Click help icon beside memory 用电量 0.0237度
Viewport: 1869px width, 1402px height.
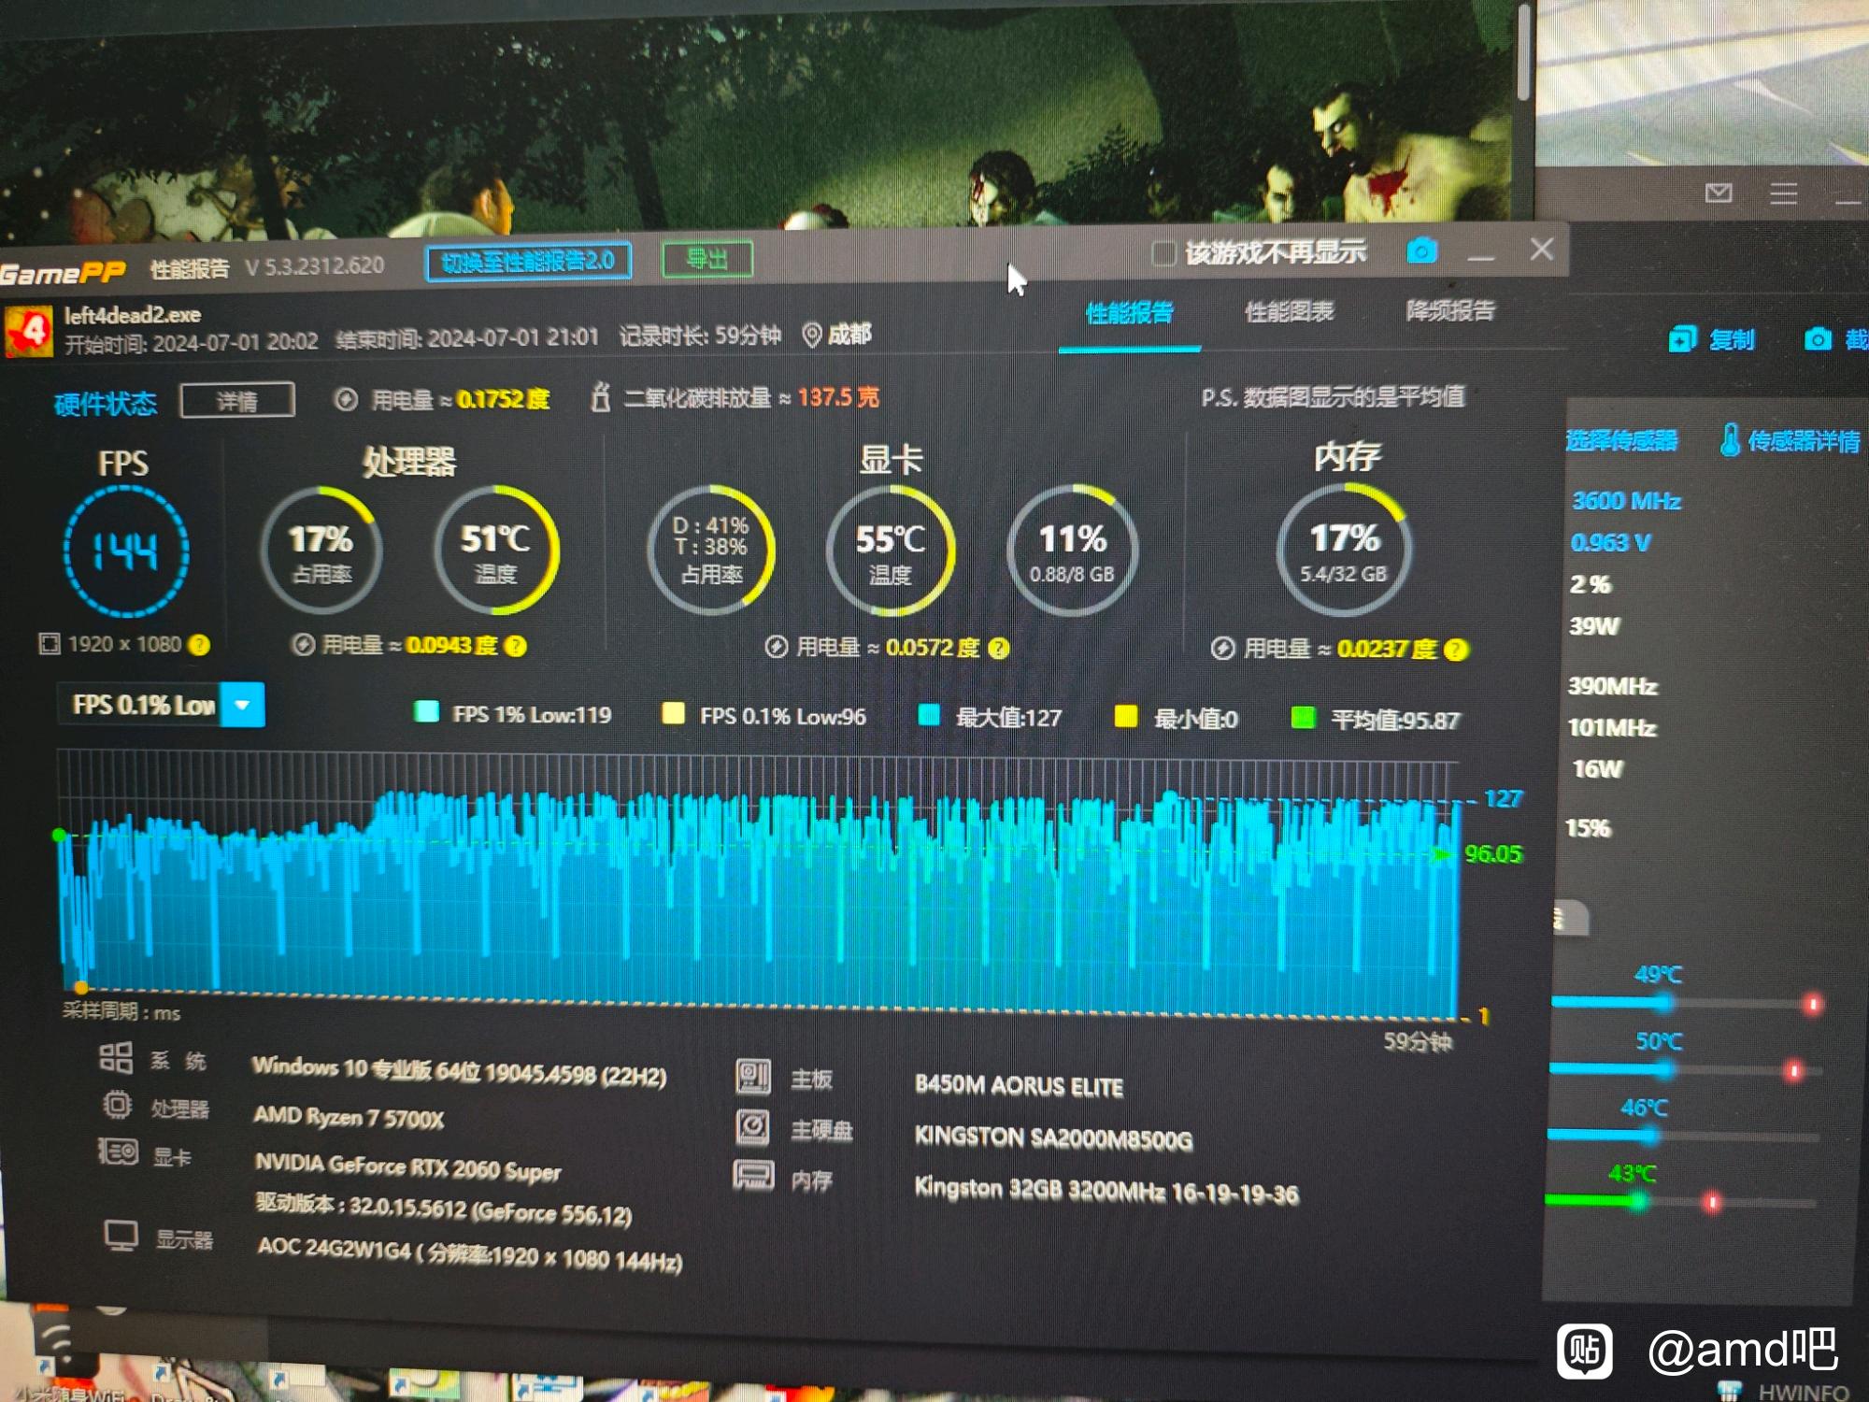click(1456, 650)
